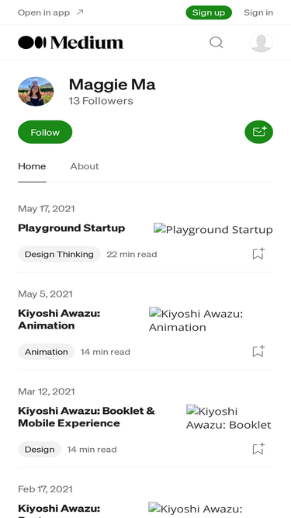Click the Open in app arrow icon
291x518 pixels.
79,12
